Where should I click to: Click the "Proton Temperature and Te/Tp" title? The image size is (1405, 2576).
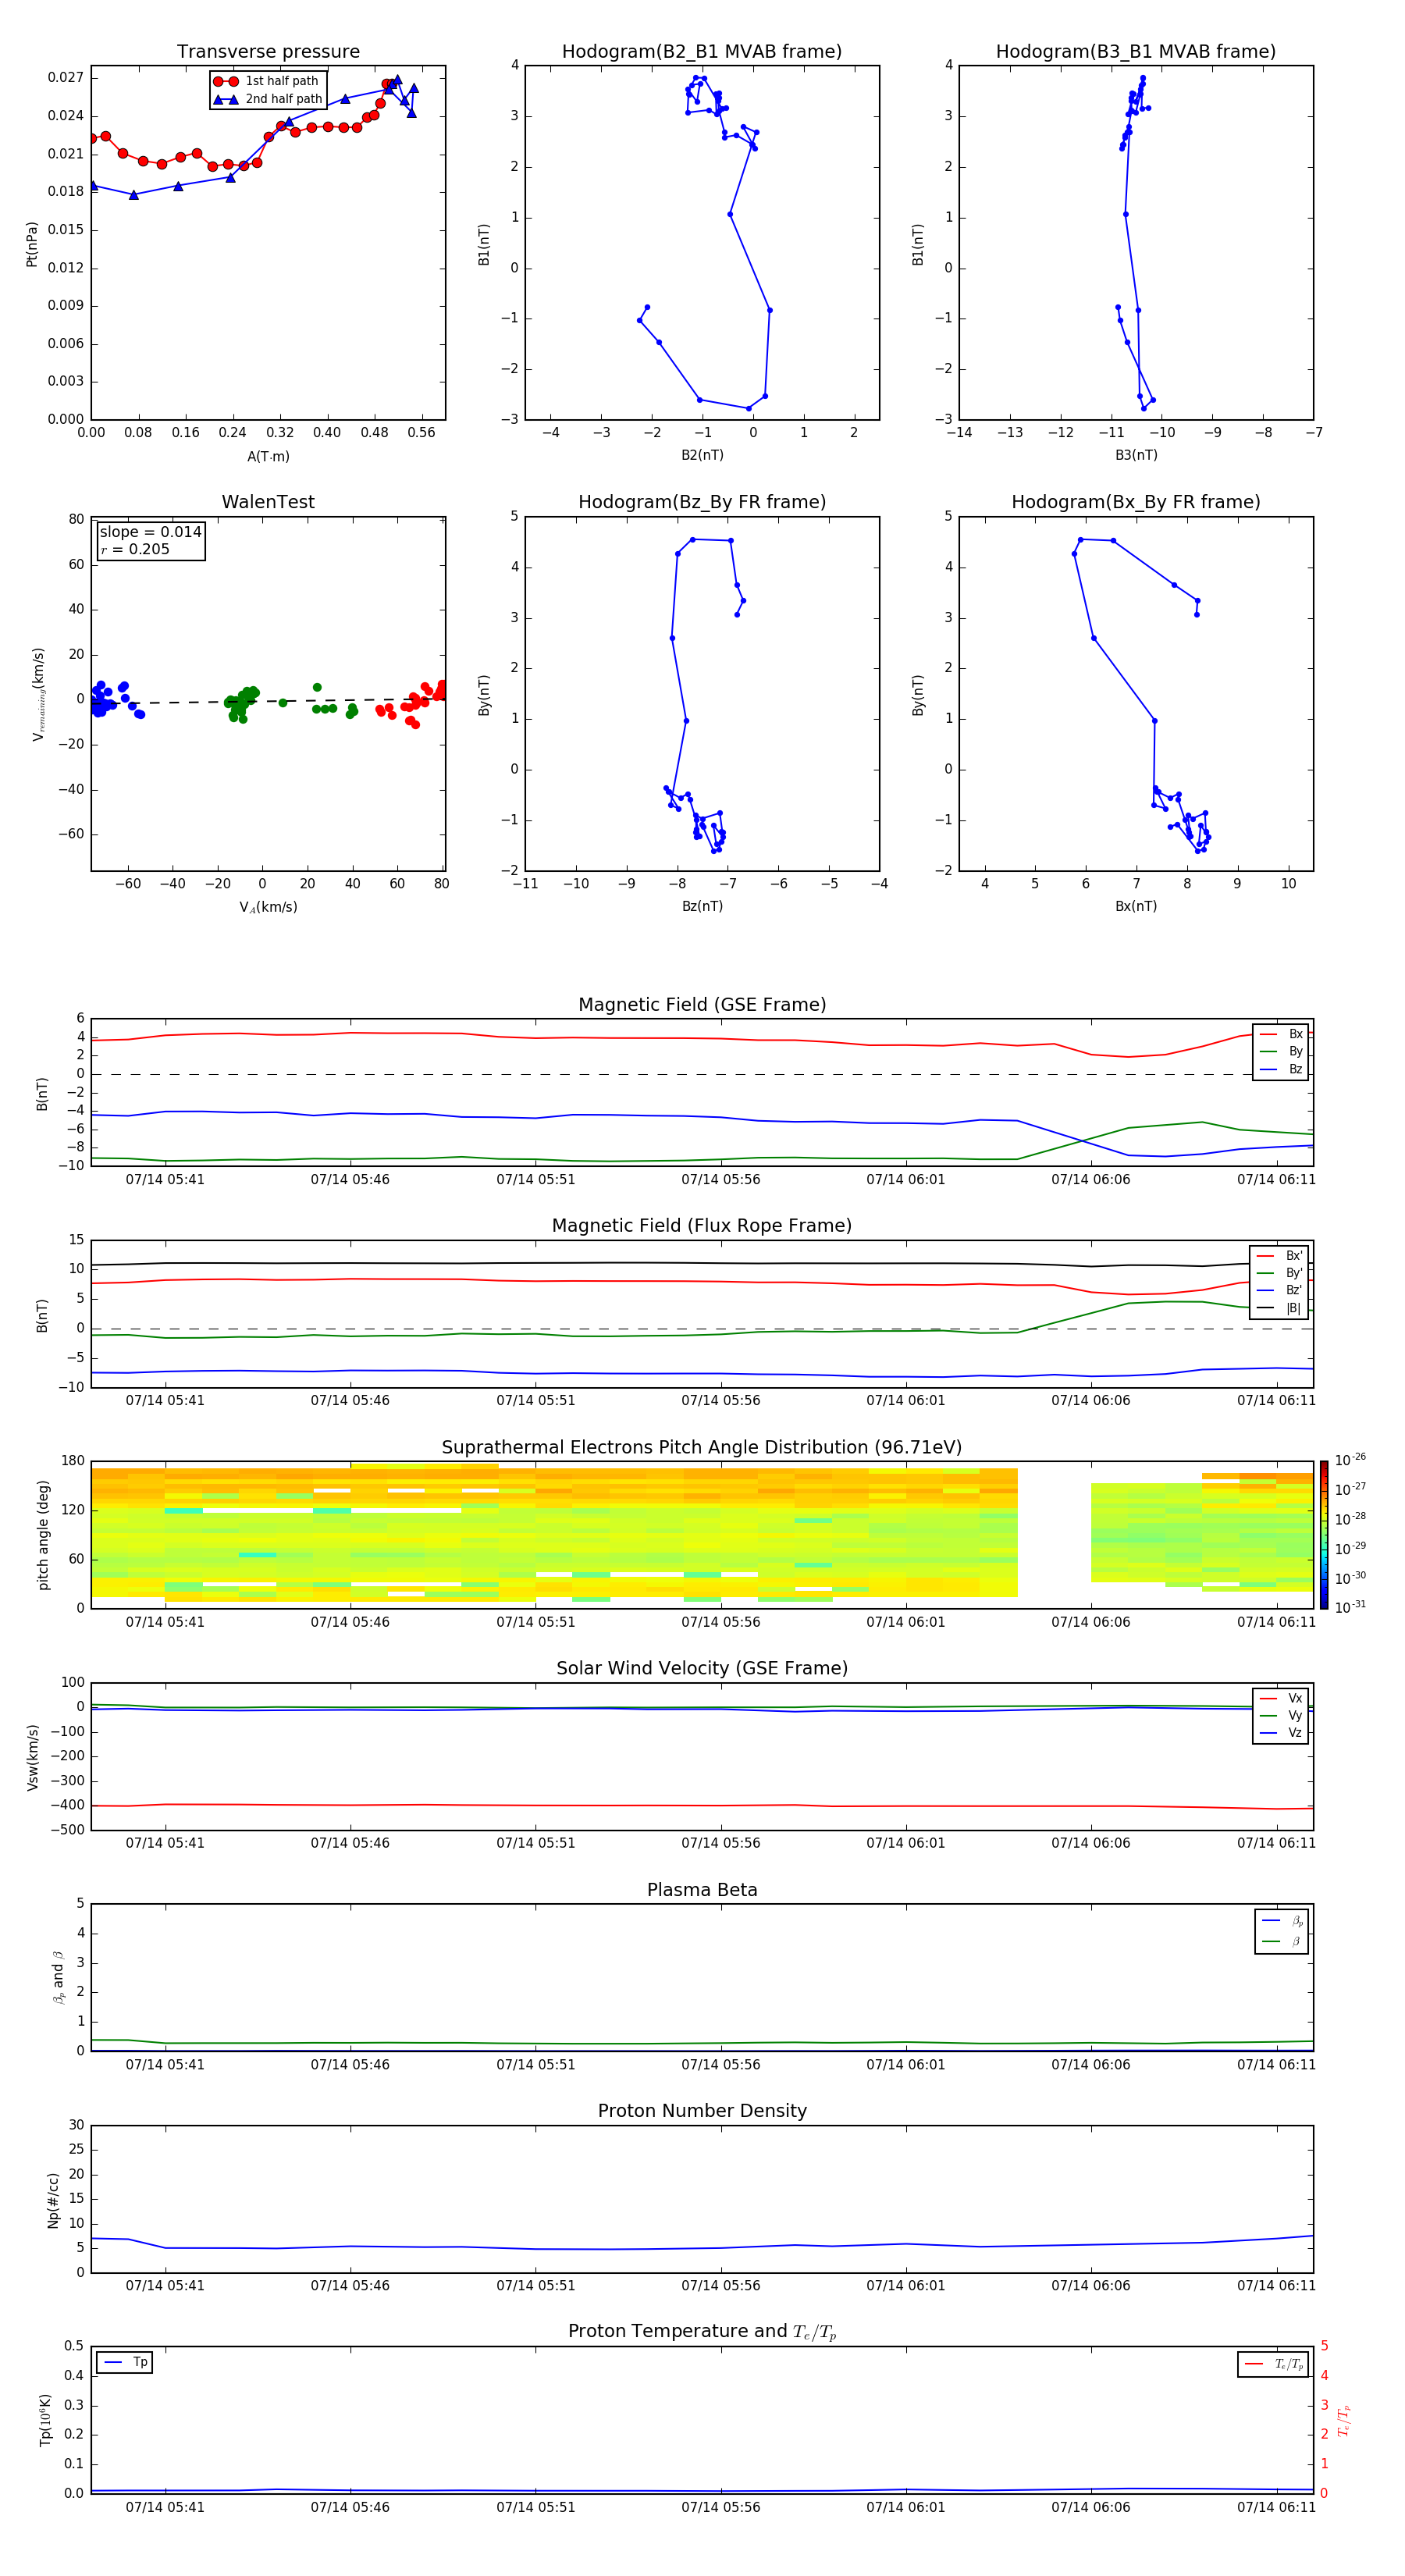click(x=702, y=2332)
